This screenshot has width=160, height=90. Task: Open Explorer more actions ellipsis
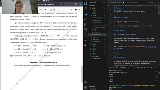click(104, 2)
